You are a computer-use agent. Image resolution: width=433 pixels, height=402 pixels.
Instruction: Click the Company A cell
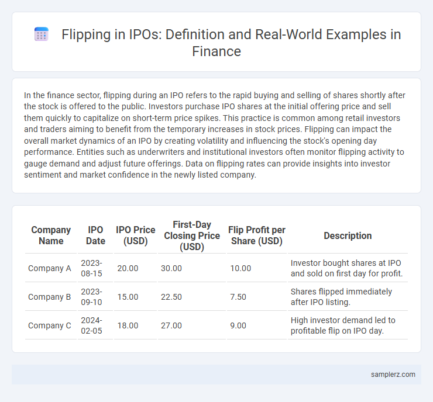[x=50, y=268]
